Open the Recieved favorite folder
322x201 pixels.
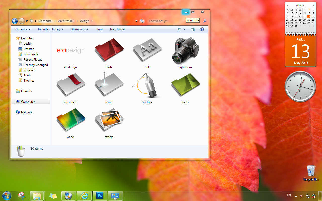(x=29, y=70)
